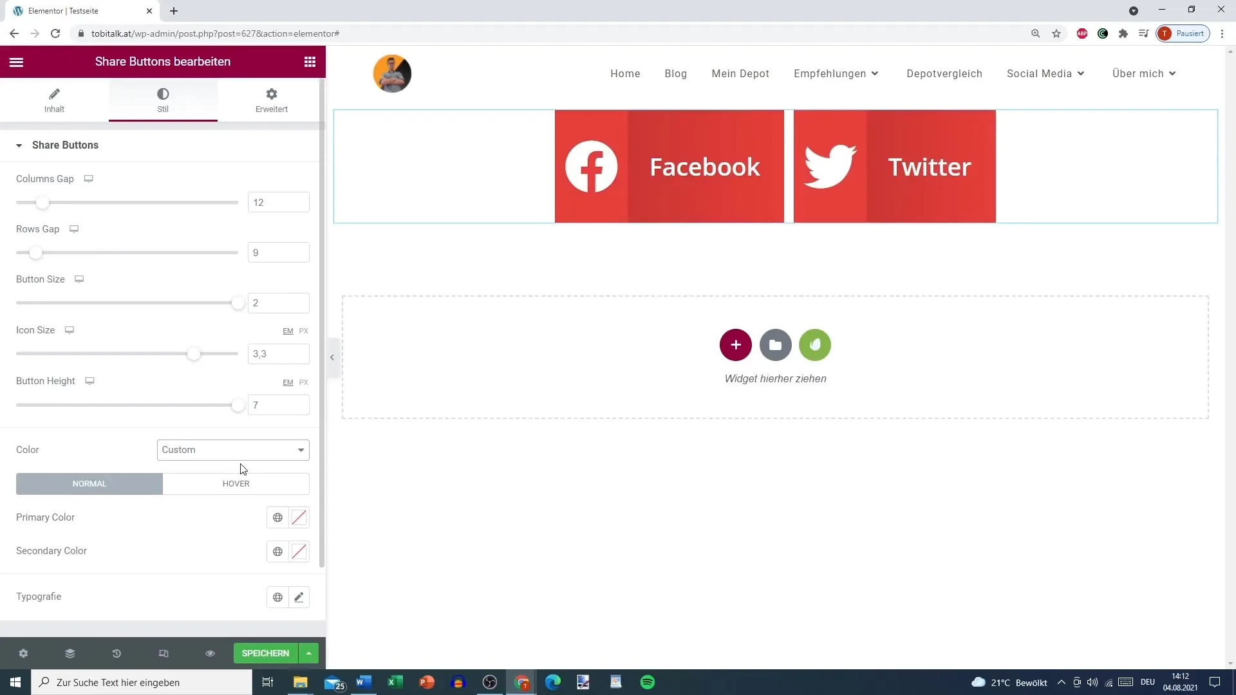
Task: Open global colors for Secondary Color
Action: tap(277, 551)
